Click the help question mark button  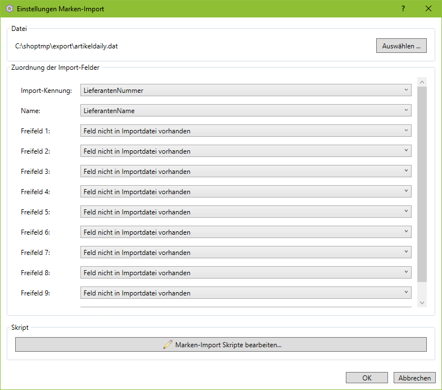403,9
